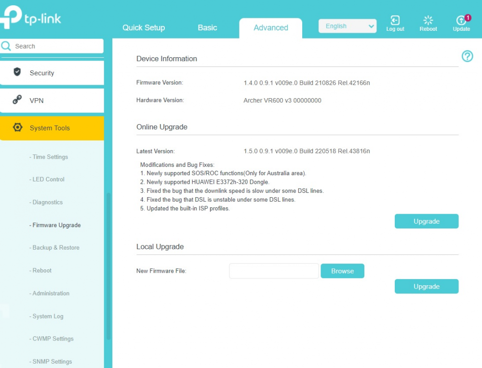Open the English language dropdown

(x=347, y=26)
